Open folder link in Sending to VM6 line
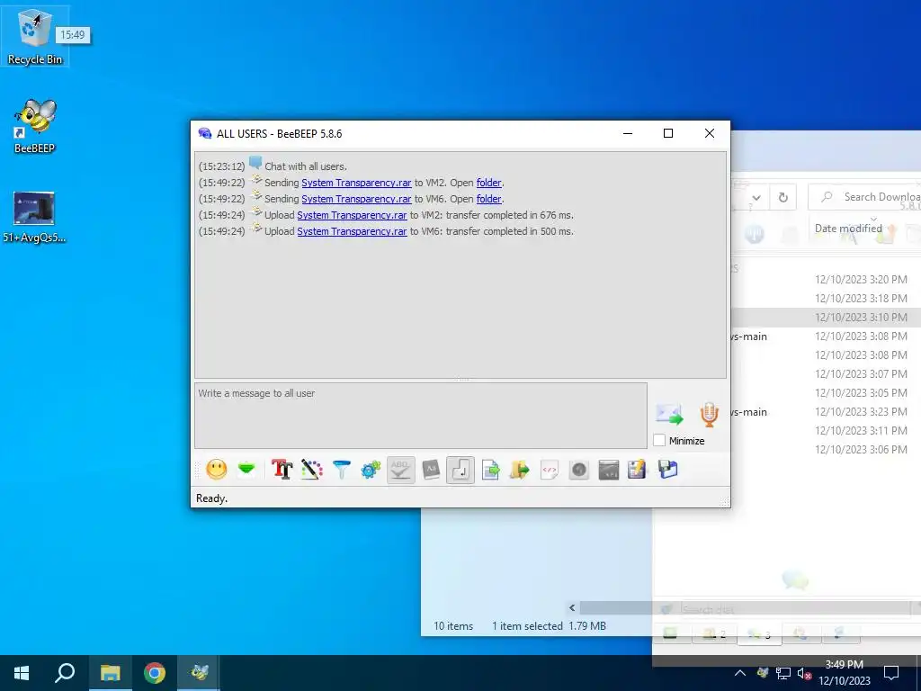Image resolution: width=921 pixels, height=691 pixels. 488,199
